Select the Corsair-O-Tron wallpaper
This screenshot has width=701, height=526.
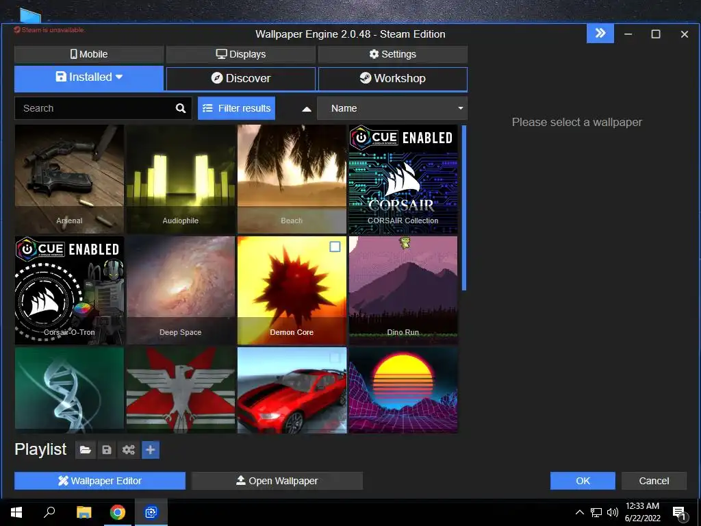(x=69, y=290)
